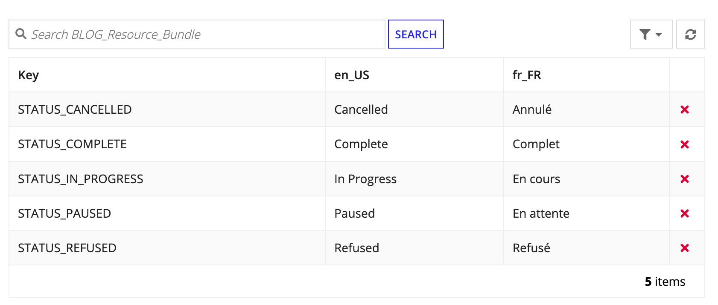The height and width of the screenshot is (305, 718).
Task: Edit the 'Refusé' fr_FR value
Action: pos(531,248)
